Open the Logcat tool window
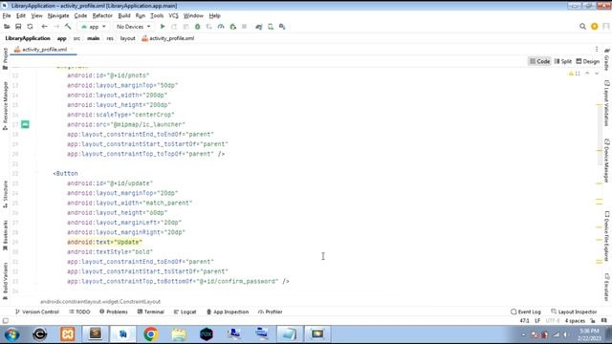Viewport: 612px width, 344px height. [x=185, y=312]
